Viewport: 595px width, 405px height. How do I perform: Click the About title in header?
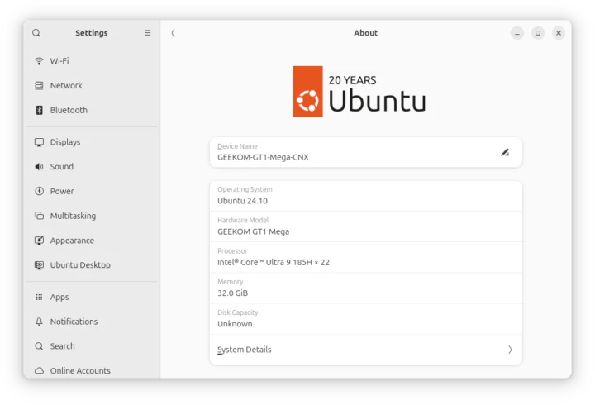(366, 33)
